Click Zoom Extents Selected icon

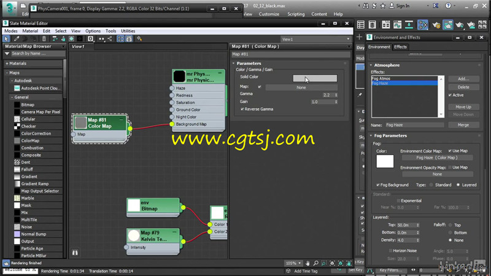tap(341, 263)
